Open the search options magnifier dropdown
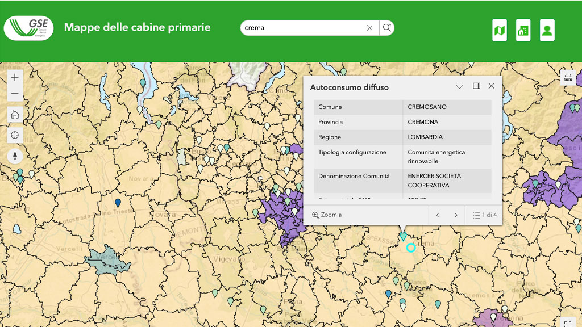The image size is (582, 327). pyautogui.click(x=386, y=28)
